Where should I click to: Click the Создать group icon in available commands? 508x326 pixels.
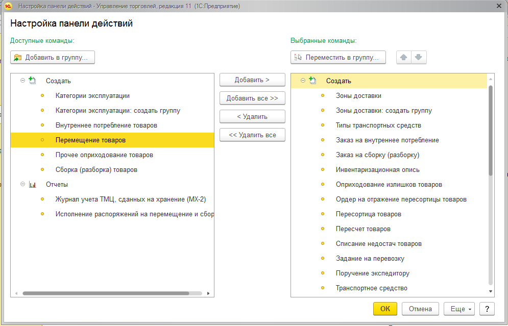pyautogui.click(x=33, y=81)
